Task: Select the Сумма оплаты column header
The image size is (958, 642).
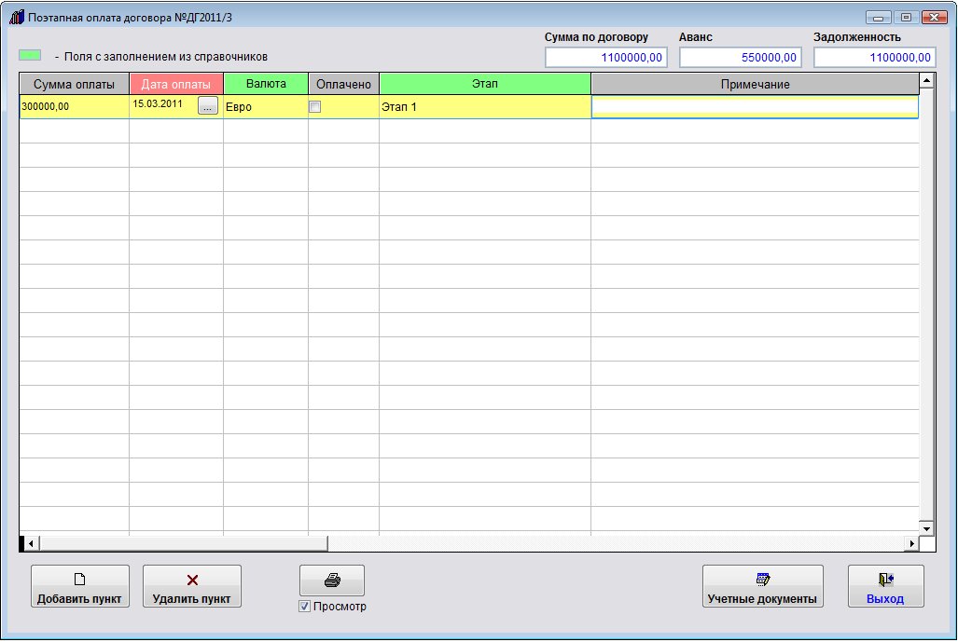Action: (74, 84)
